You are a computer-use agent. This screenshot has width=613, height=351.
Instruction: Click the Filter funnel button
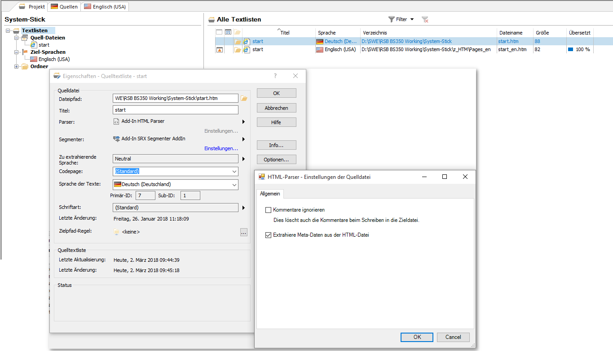pos(401,19)
